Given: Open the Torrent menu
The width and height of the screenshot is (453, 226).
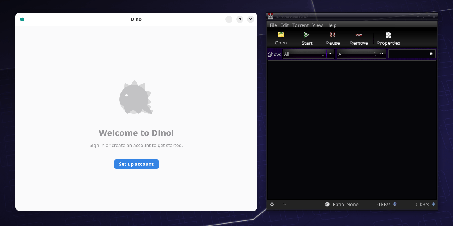Looking at the screenshot, I should tap(300, 25).
